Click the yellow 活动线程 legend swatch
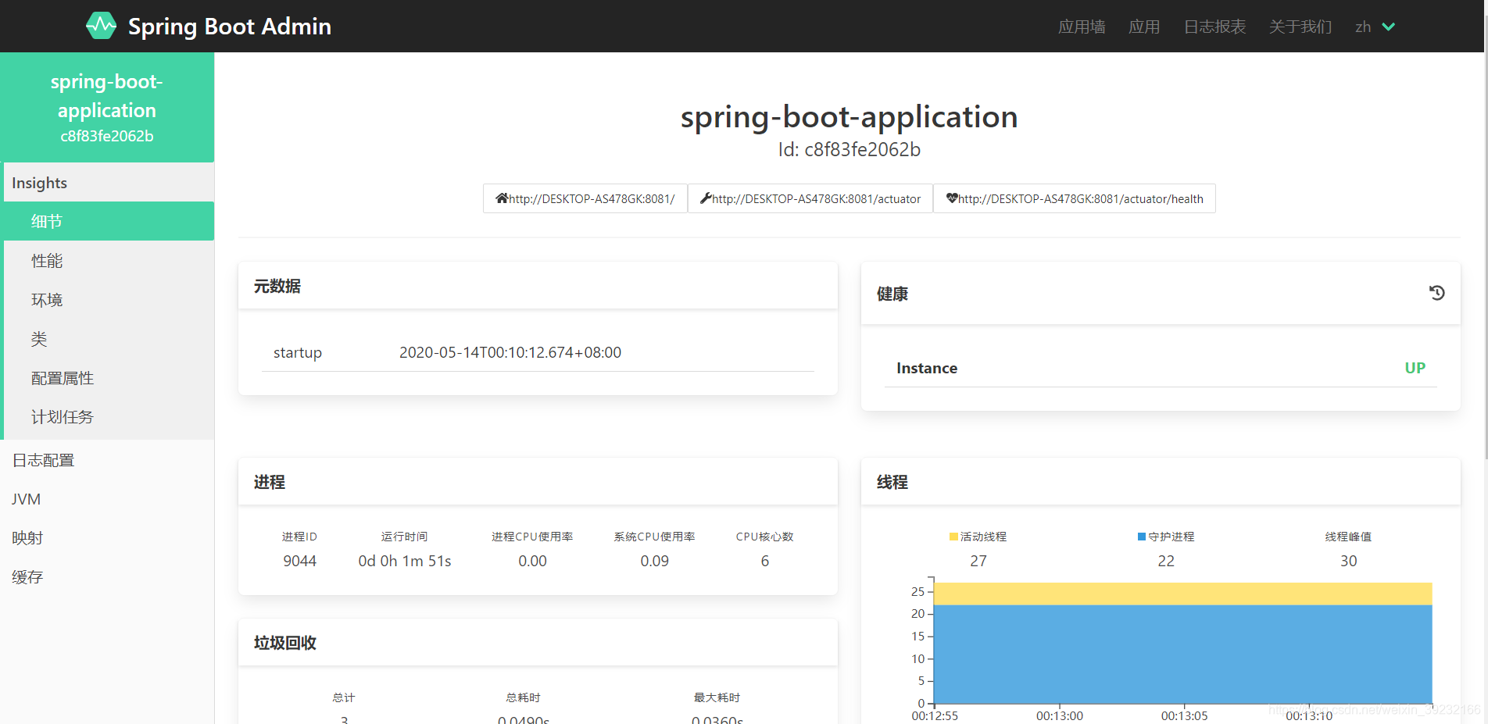The width and height of the screenshot is (1488, 724). click(x=953, y=537)
